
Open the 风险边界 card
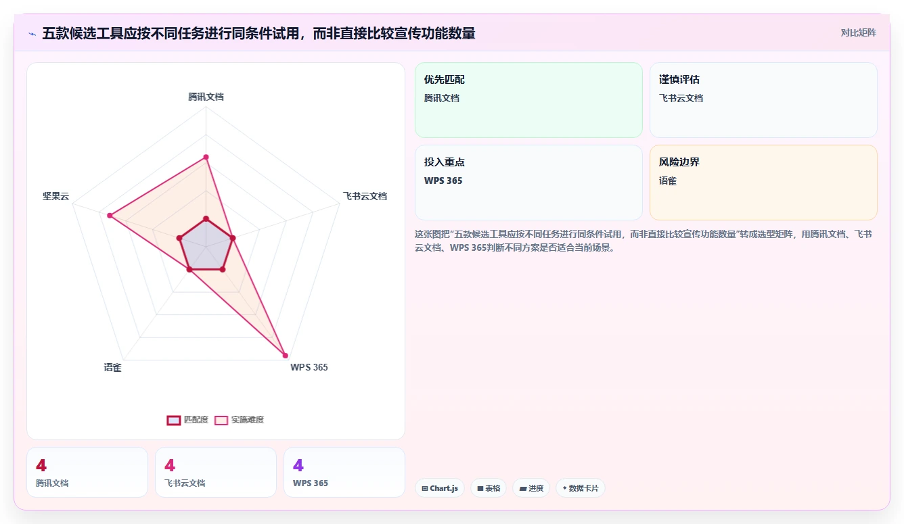pyautogui.click(x=763, y=183)
